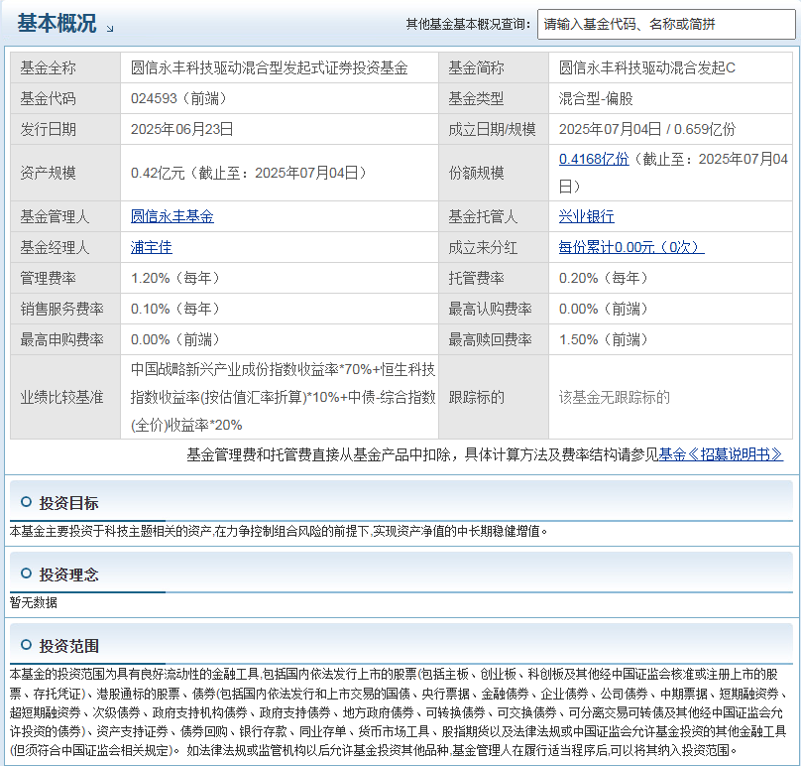Click max redemption fee 1.50%（前端）
The height and width of the screenshot is (766, 801).
pyautogui.click(x=604, y=339)
